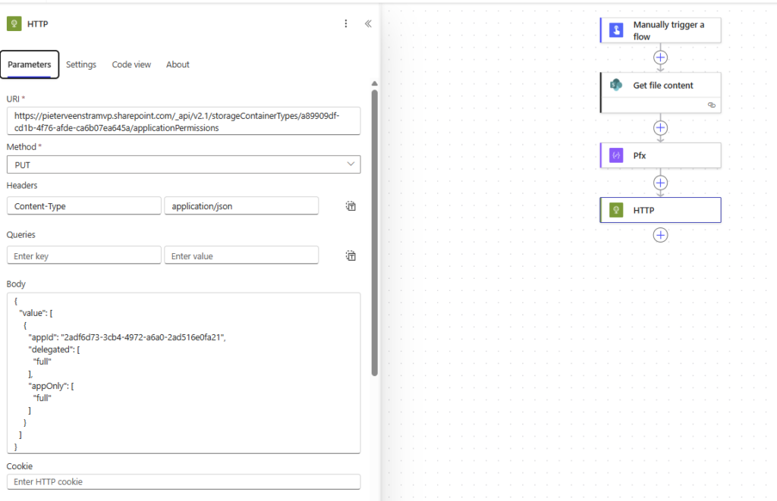The image size is (777, 501).
Task: Click the Queries Enter key field
Action: click(83, 255)
